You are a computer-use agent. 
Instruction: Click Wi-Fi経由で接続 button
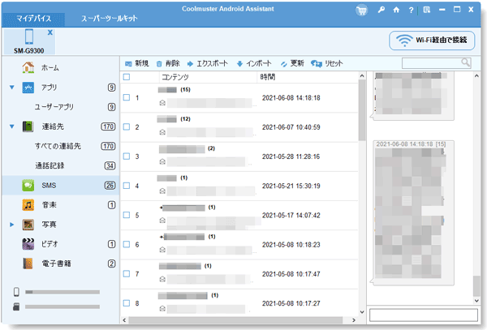click(x=432, y=41)
